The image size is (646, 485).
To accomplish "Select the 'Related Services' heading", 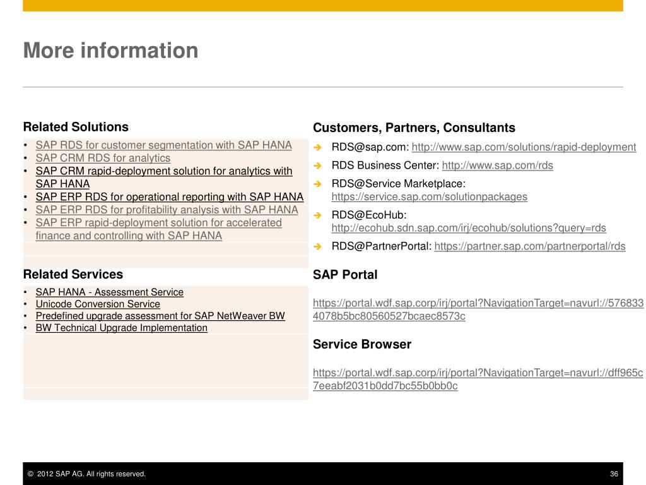I will tap(73, 274).
